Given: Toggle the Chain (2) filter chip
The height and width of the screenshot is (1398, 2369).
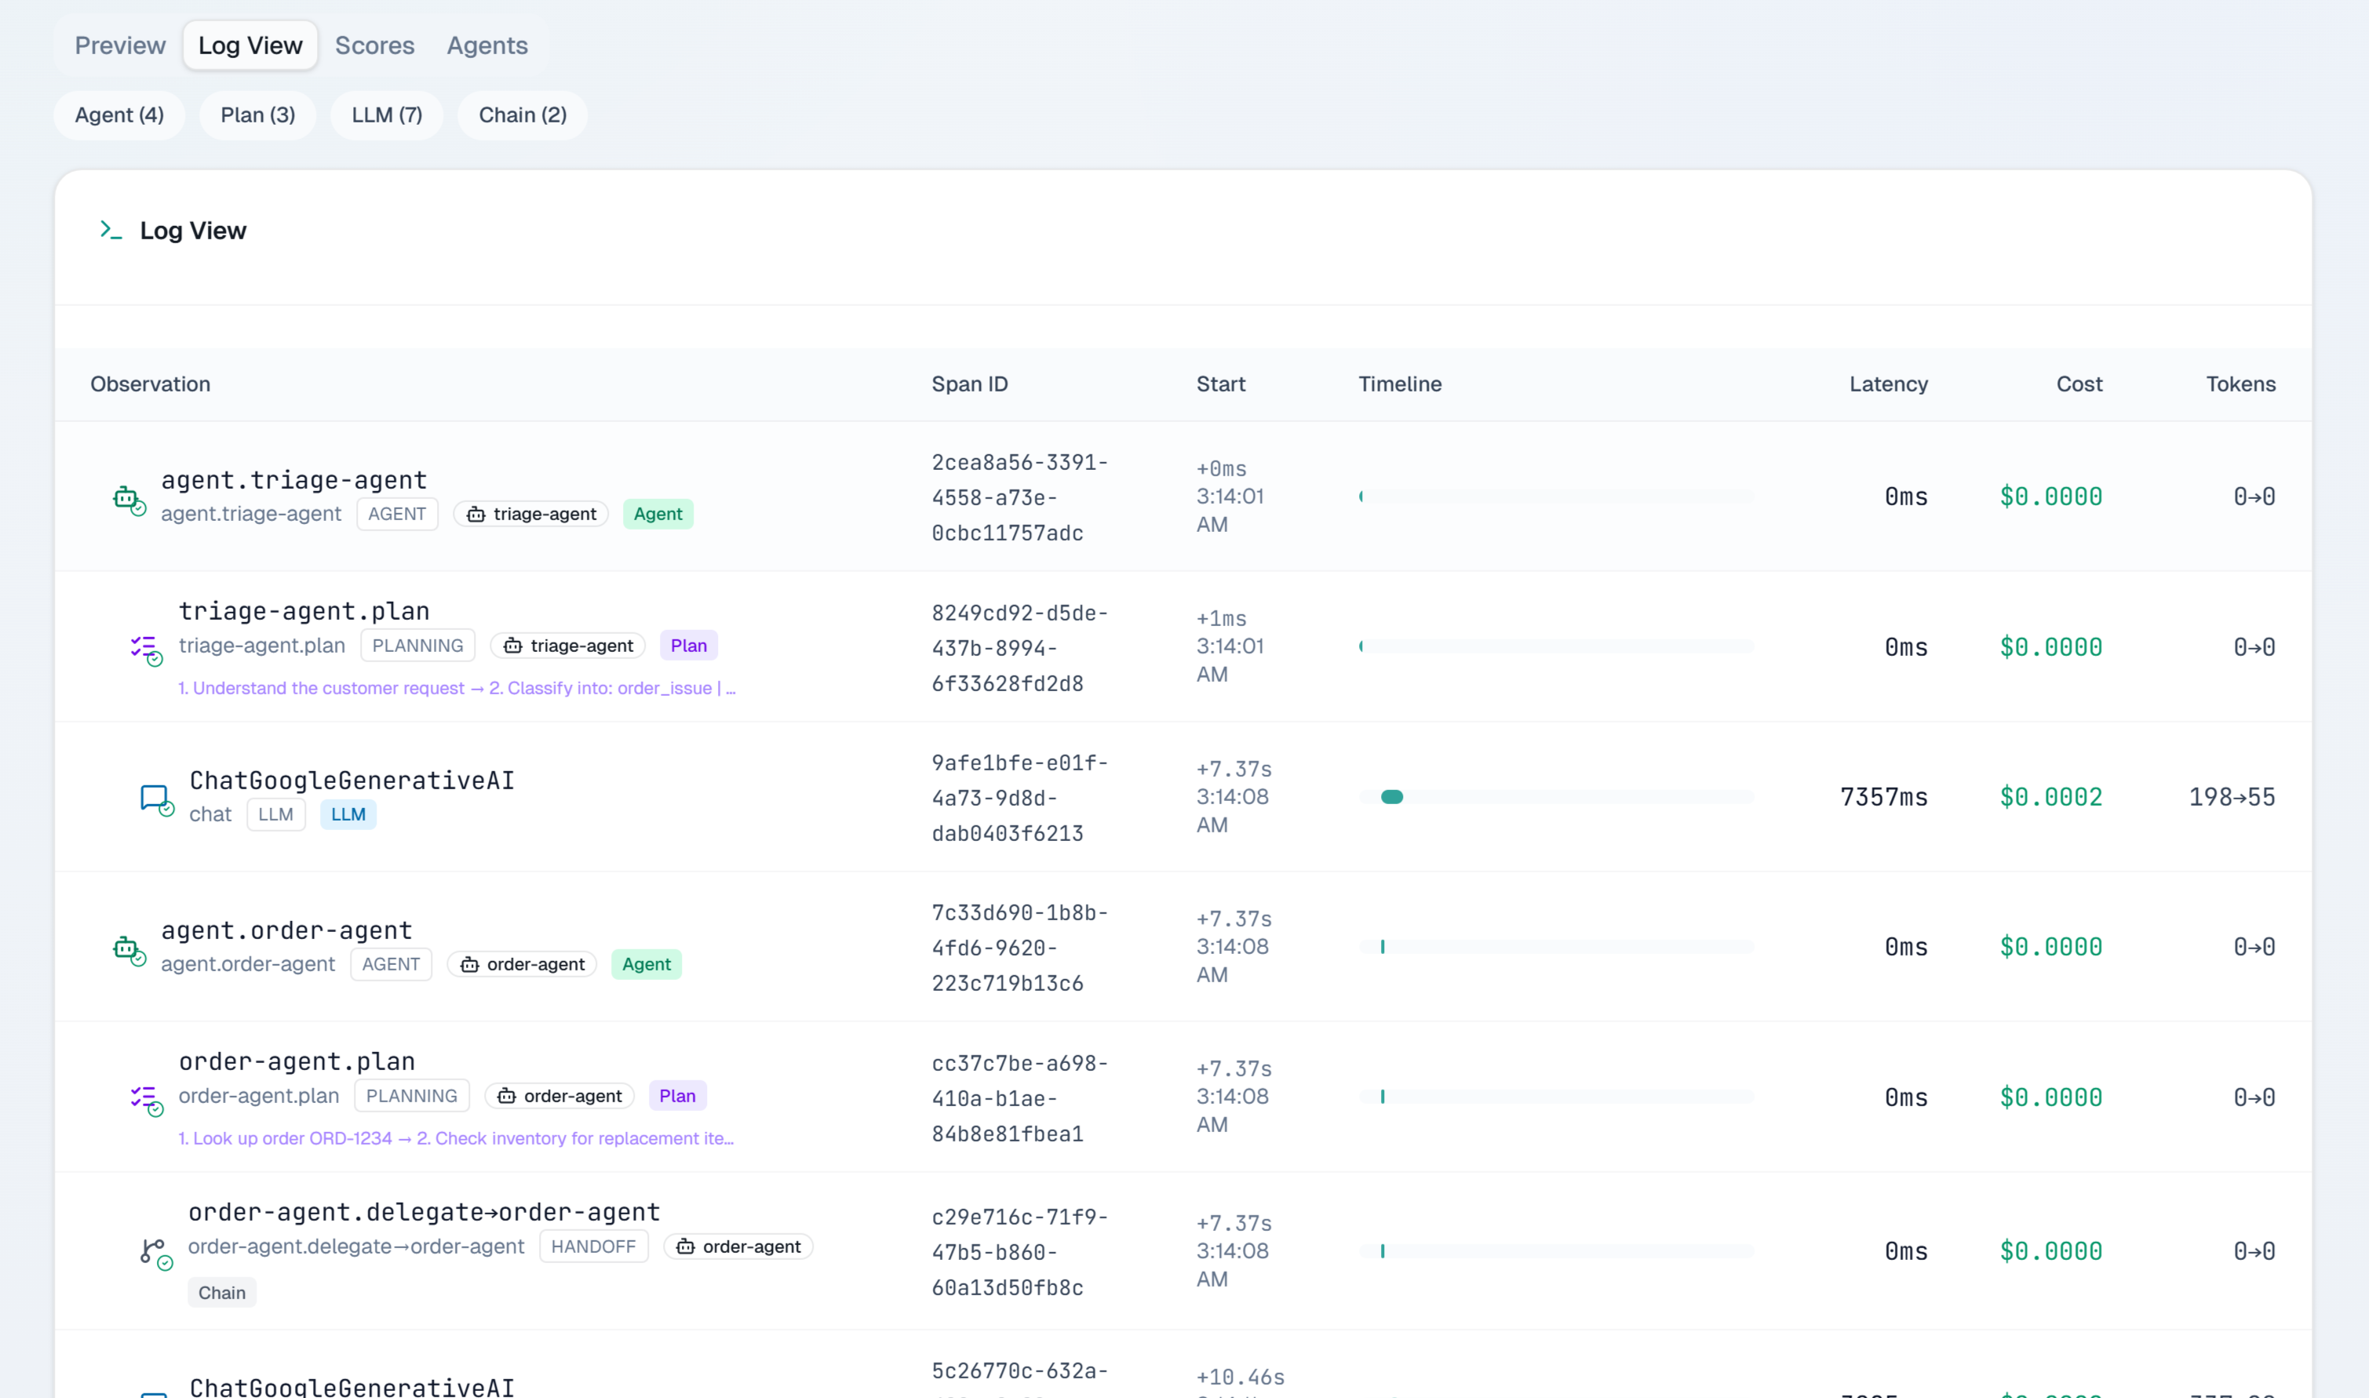Looking at the screenshot, I should pos(522,115).
